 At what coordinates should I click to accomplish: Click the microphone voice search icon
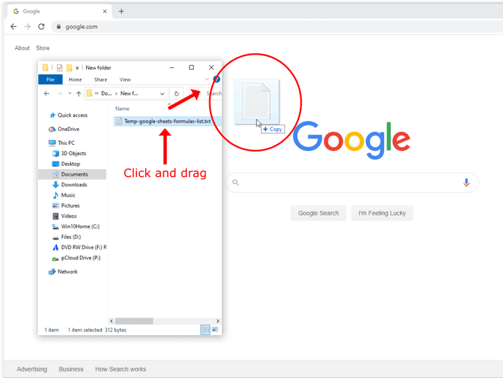pos(466,182)
